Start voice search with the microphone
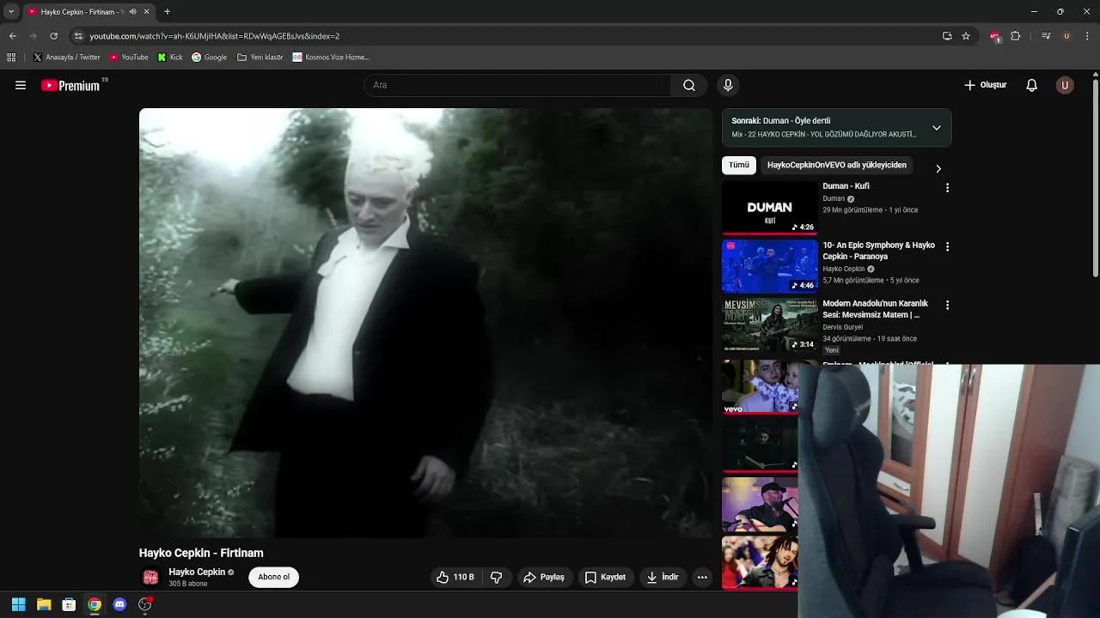The width and height of the screenshot is (1100, 618). pos(728,85)
